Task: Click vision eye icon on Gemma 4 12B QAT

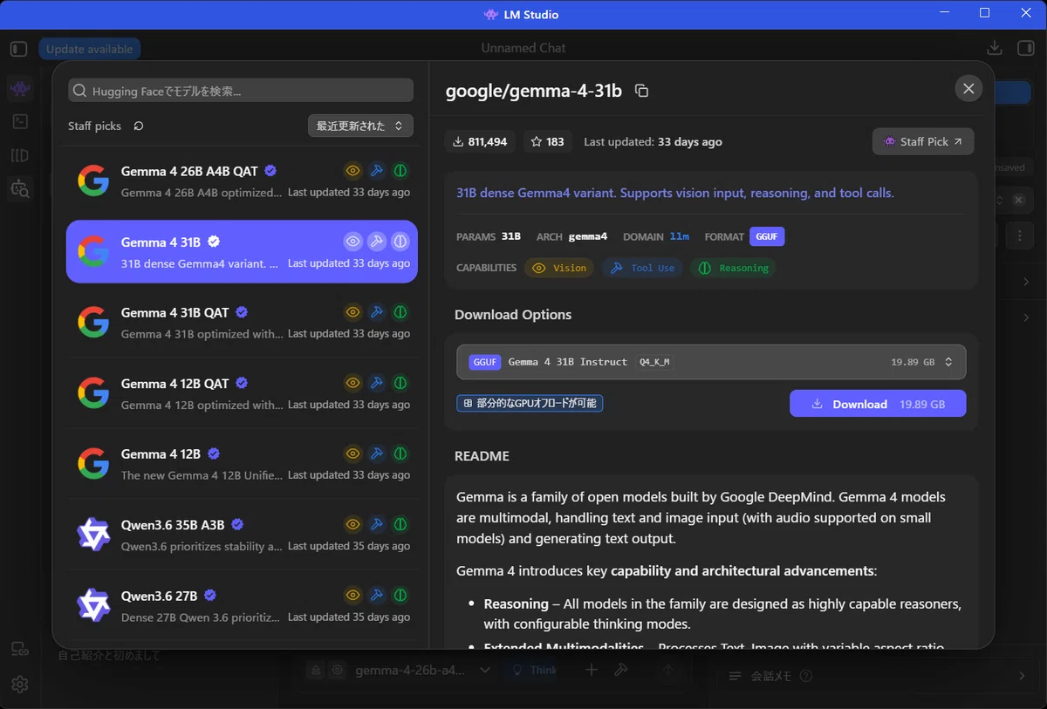Action: [x=353, y=383]
